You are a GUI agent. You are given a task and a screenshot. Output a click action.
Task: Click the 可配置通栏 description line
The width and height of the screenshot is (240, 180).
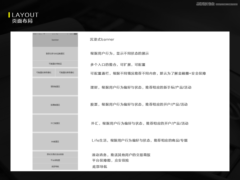pyautogui.click(x=148, y=73)
